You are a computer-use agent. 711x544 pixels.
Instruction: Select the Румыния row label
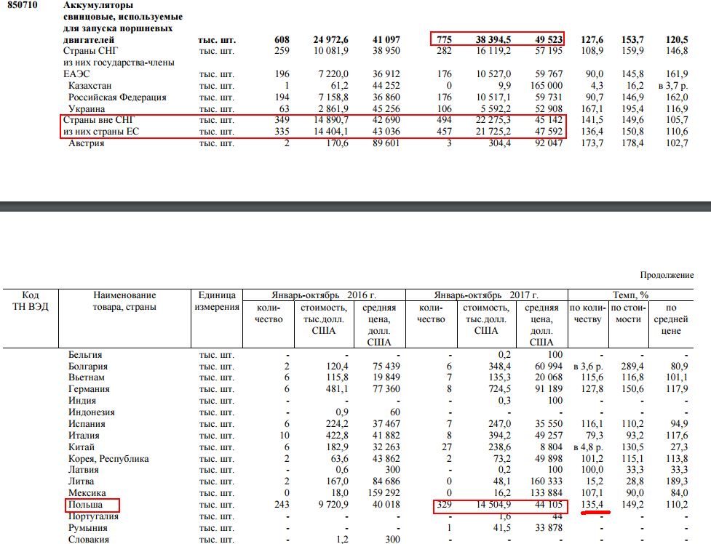(88, 528)
